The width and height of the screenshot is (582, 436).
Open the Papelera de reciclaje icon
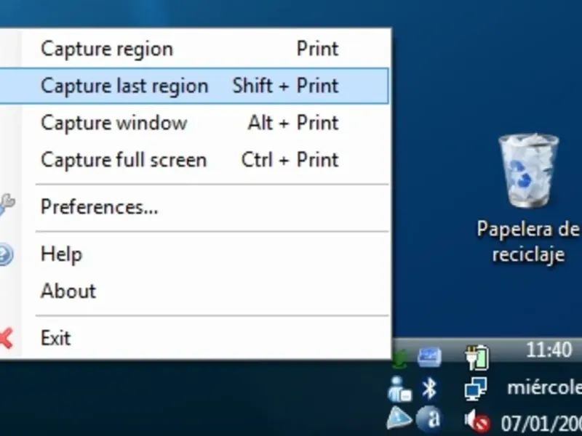pyautogui.click(x=529, y=198)
